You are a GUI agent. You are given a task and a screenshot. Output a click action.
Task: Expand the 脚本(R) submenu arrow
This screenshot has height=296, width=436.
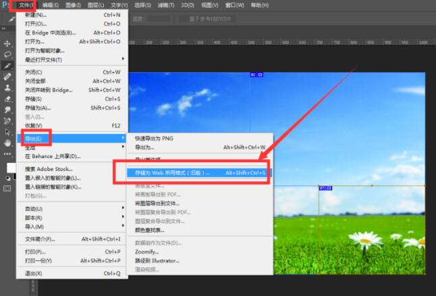coord(123,217)
